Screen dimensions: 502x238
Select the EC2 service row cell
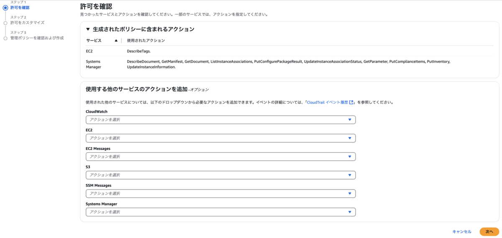[x=89, y=51]
